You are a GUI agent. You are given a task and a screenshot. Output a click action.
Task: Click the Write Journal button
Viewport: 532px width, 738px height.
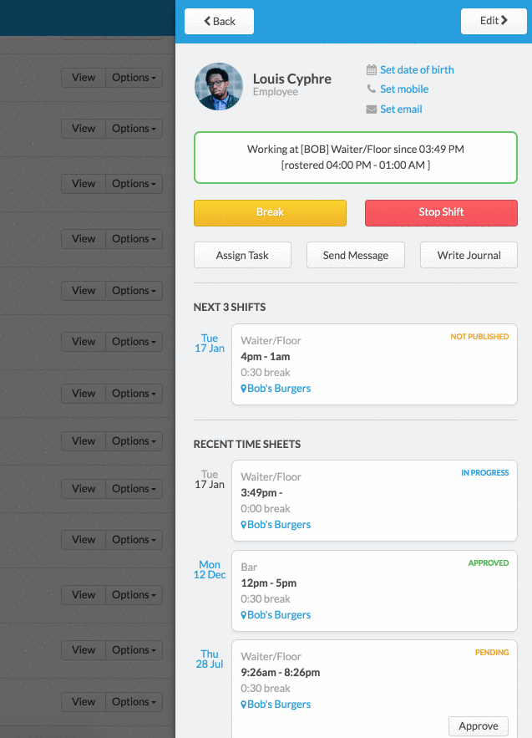[469, 256]
